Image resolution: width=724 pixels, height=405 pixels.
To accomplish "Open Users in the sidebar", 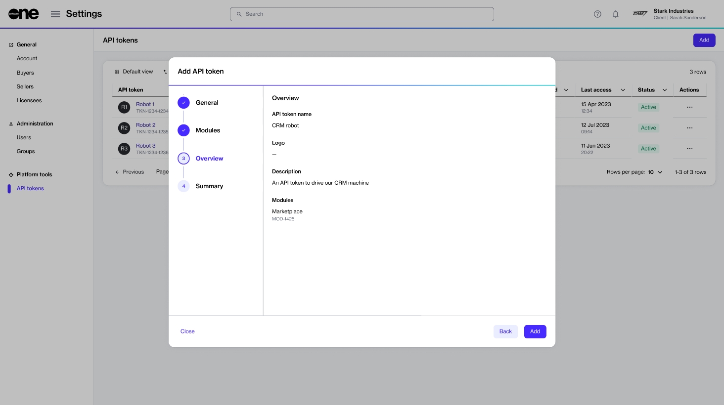I will (24, 137).
